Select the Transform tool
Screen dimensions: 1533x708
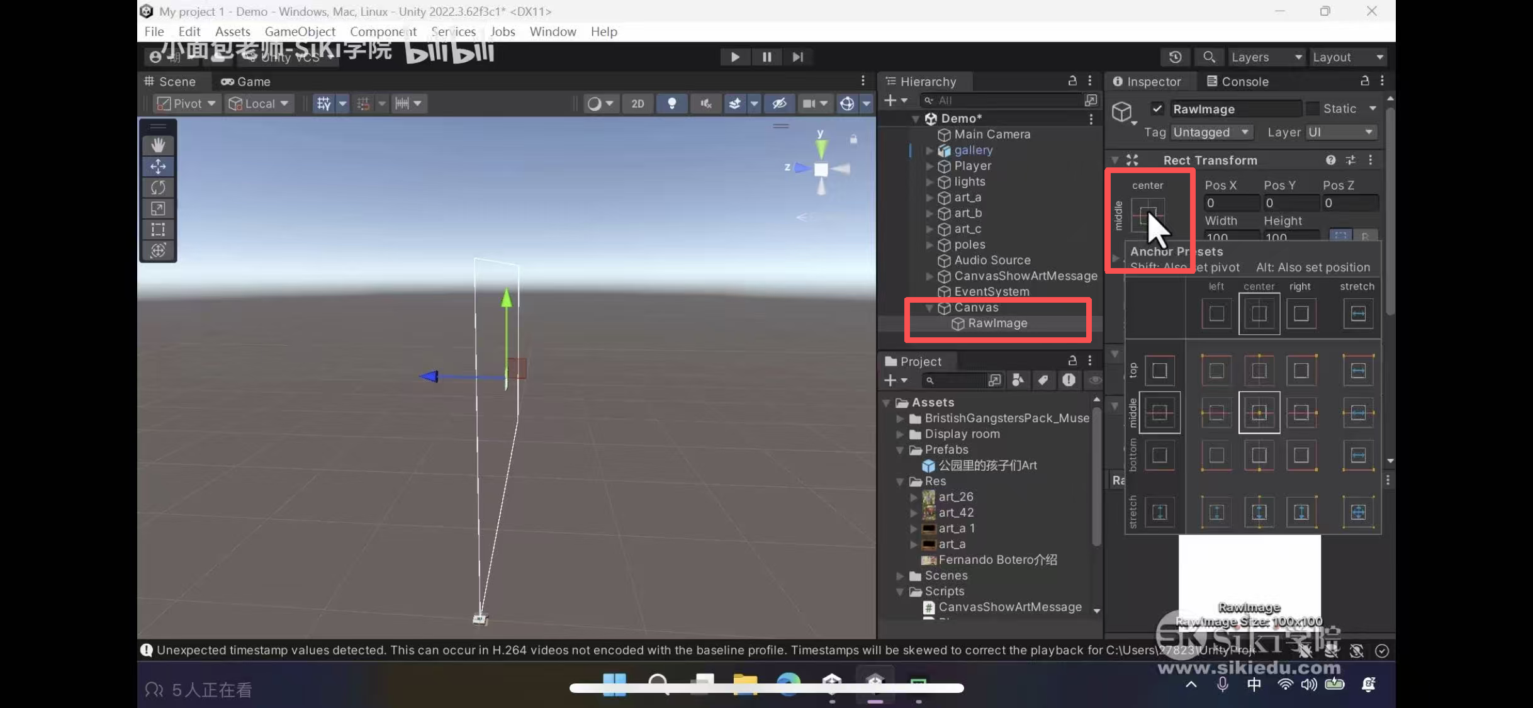158,250
